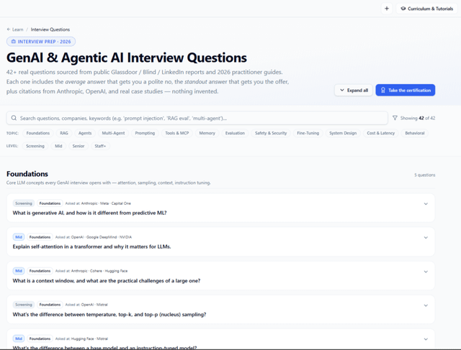Select Fine-Tuning topic chip
This screenshot has width=461, height=350.
tap(308, 133)
